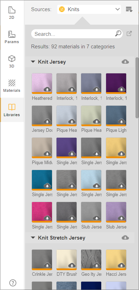Image resolution: width=139 pixels, height=290 pixels.
Task: Download the pink Heathered material
Action: pyautogui.click(x=47, y=89)
